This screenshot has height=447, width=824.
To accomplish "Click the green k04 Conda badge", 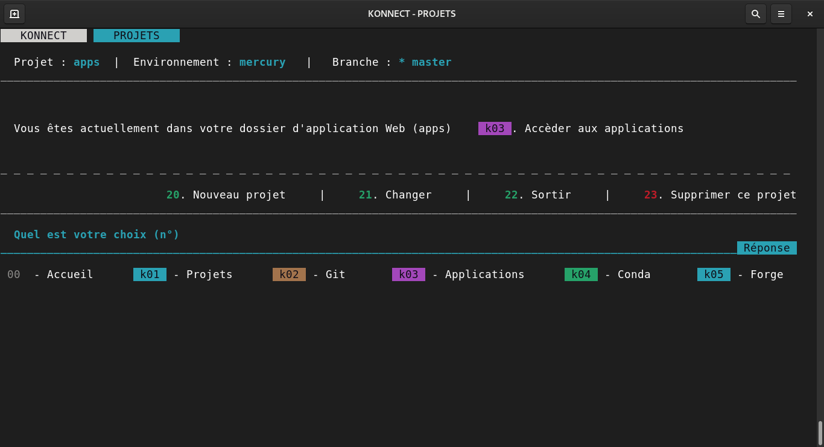I will (581, 274).
